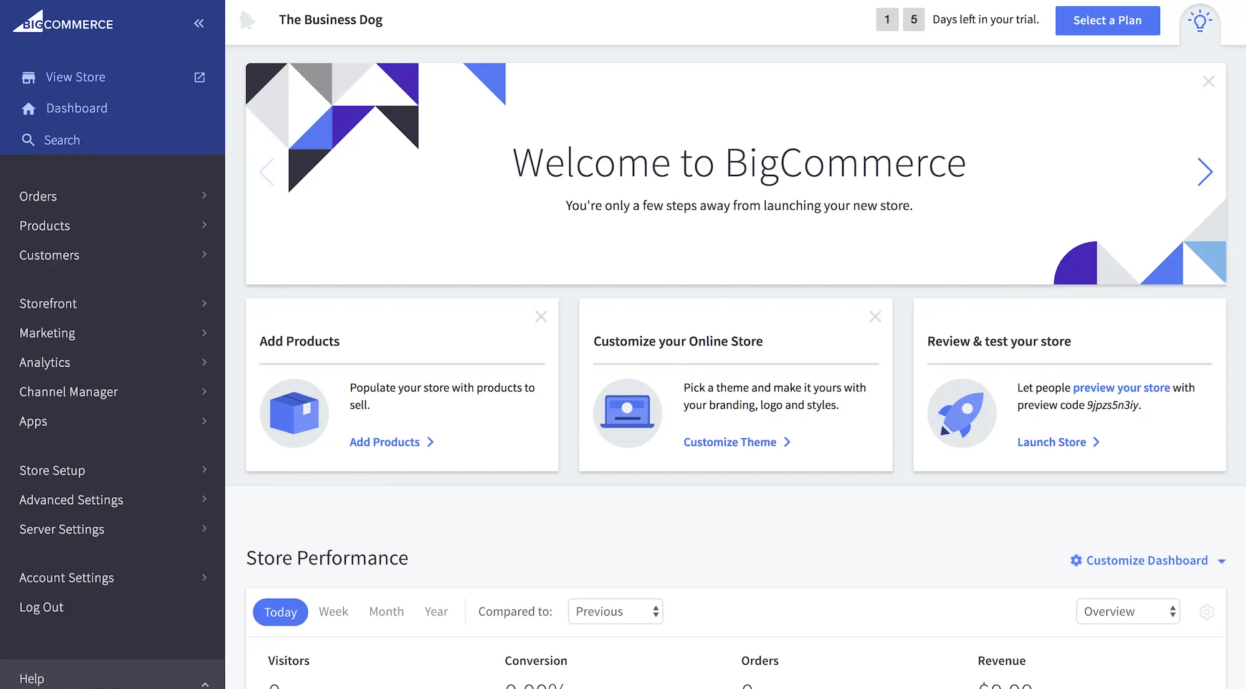Select the Dashboard home icon

point(29,108)
